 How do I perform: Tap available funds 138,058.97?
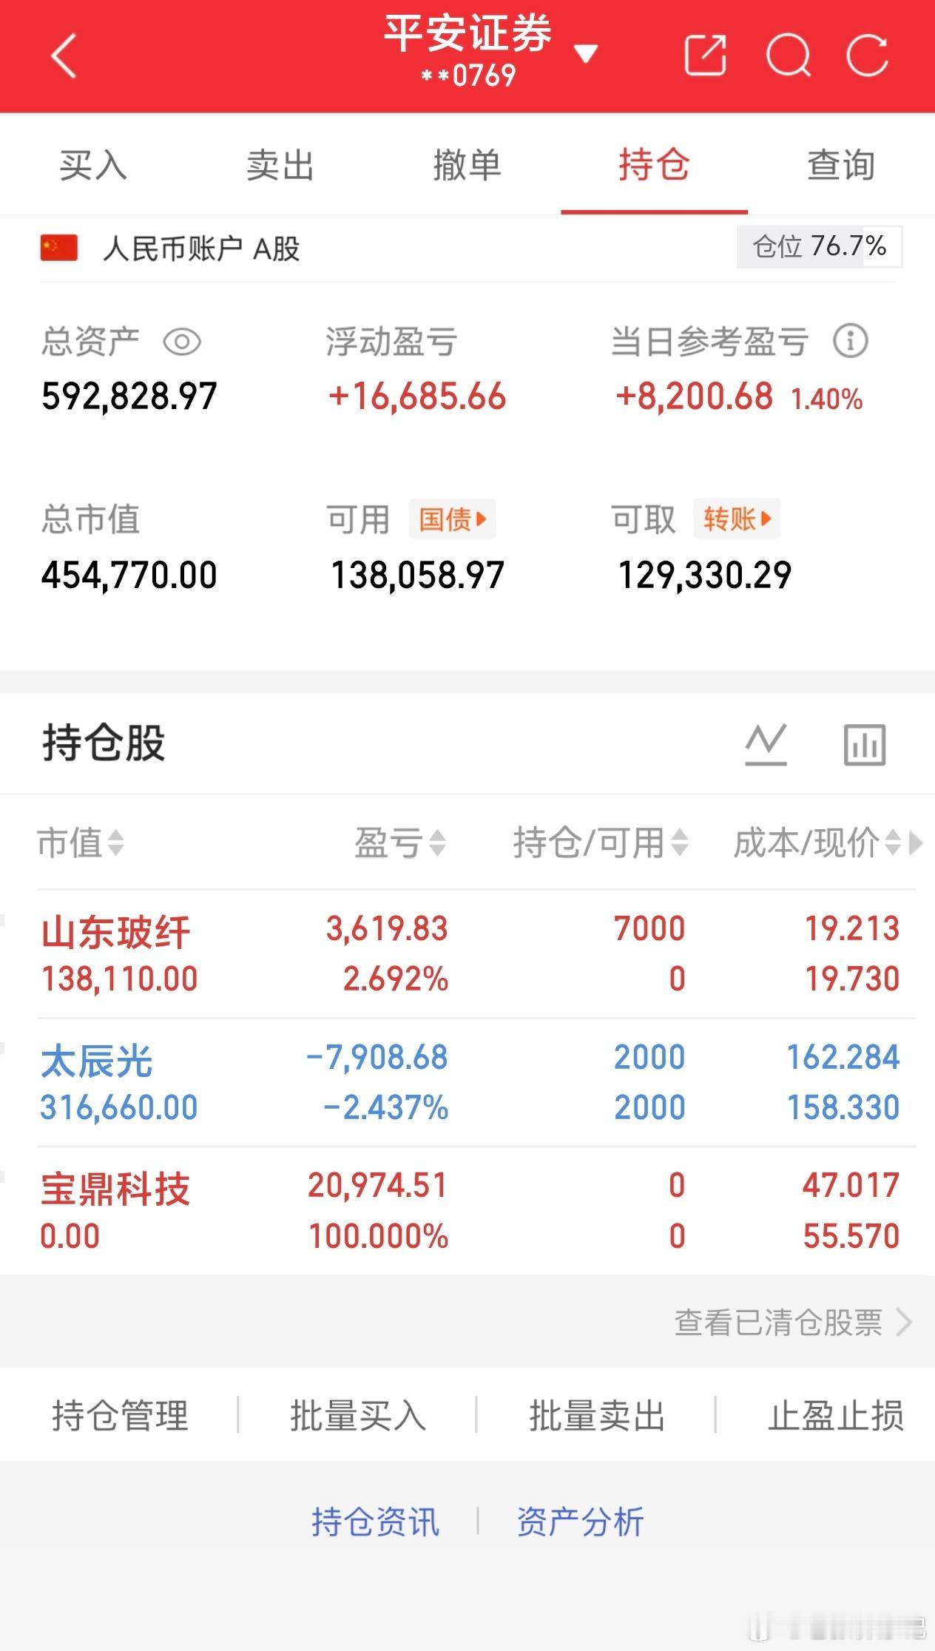417,575
